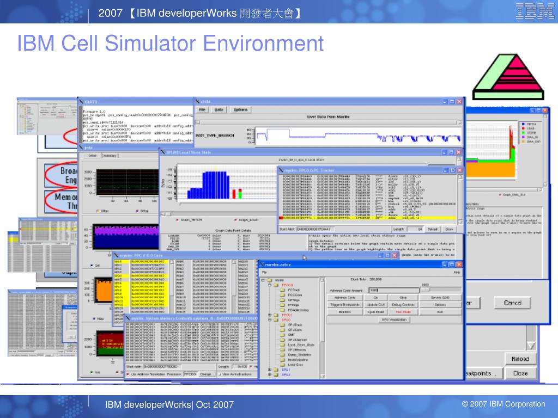Expand the SPU2 tree node

coord(270,374)
